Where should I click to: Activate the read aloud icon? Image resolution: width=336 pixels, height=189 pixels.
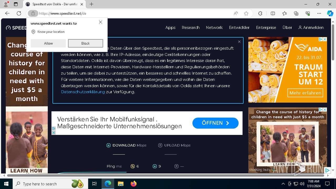(236, 13)
